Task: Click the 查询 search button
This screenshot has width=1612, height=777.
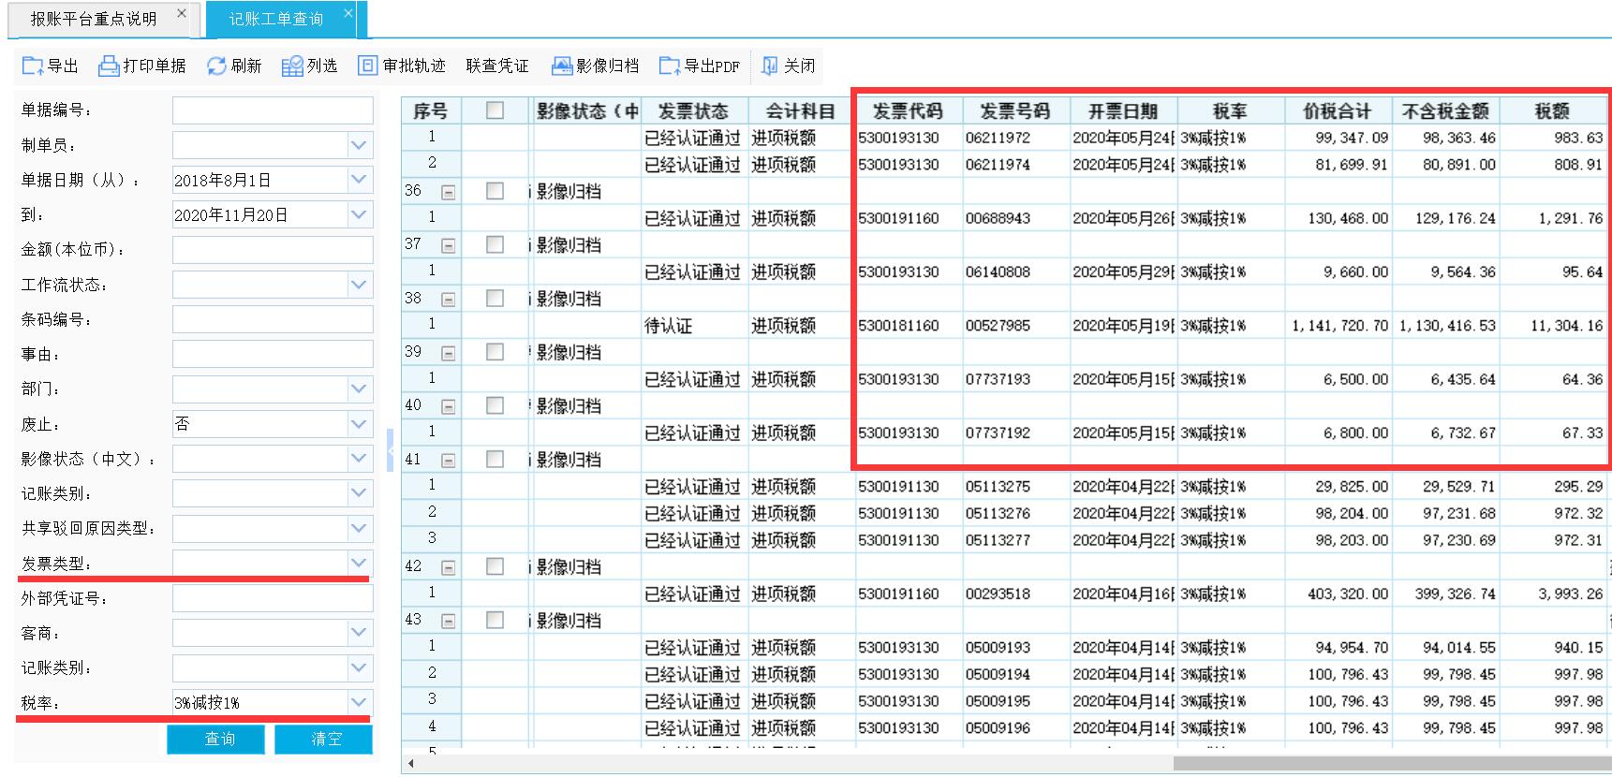Action: point(220,739)
